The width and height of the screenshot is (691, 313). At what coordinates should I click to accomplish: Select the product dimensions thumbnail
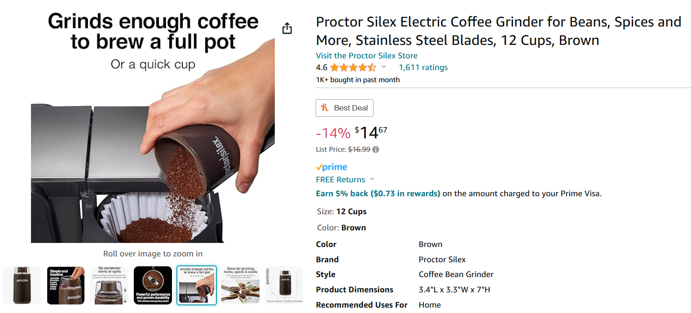(x=284, y=286)
